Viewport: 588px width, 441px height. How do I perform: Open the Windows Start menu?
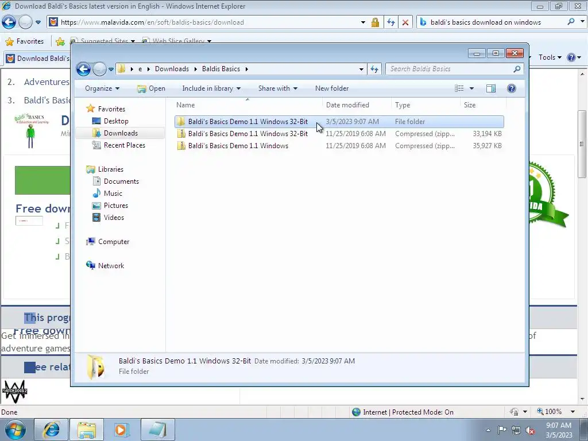pyautogui.click(x=16, y=430)
